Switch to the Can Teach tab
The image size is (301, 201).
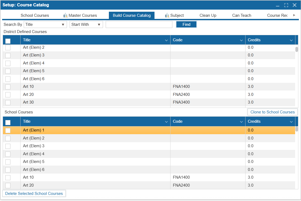(x=241, y=15)
